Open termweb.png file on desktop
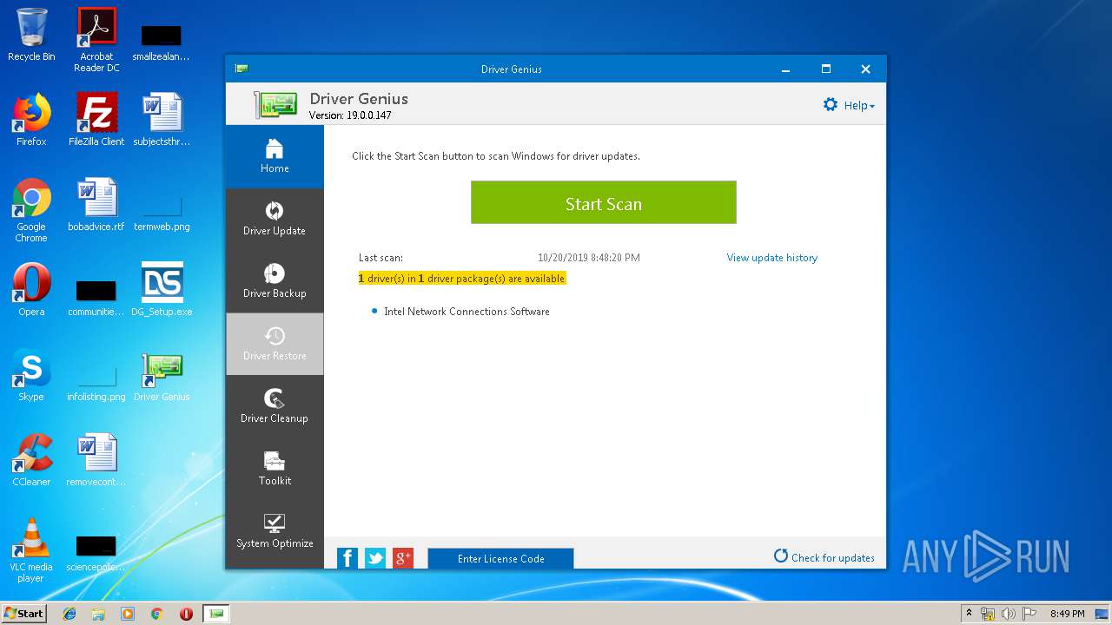The height and width of the screenshot is (625, 1112). click(x=162, y=214)
